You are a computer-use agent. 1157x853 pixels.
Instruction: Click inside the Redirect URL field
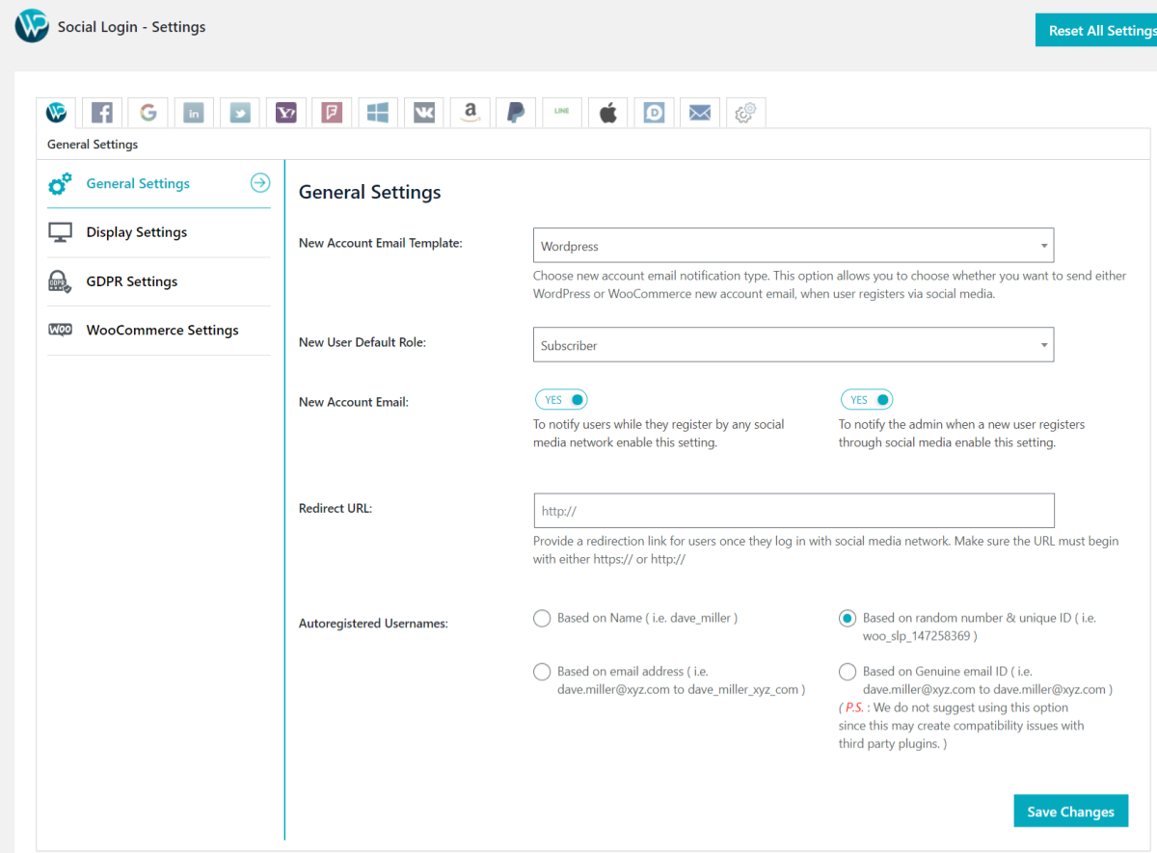click(x=793, y=511)
